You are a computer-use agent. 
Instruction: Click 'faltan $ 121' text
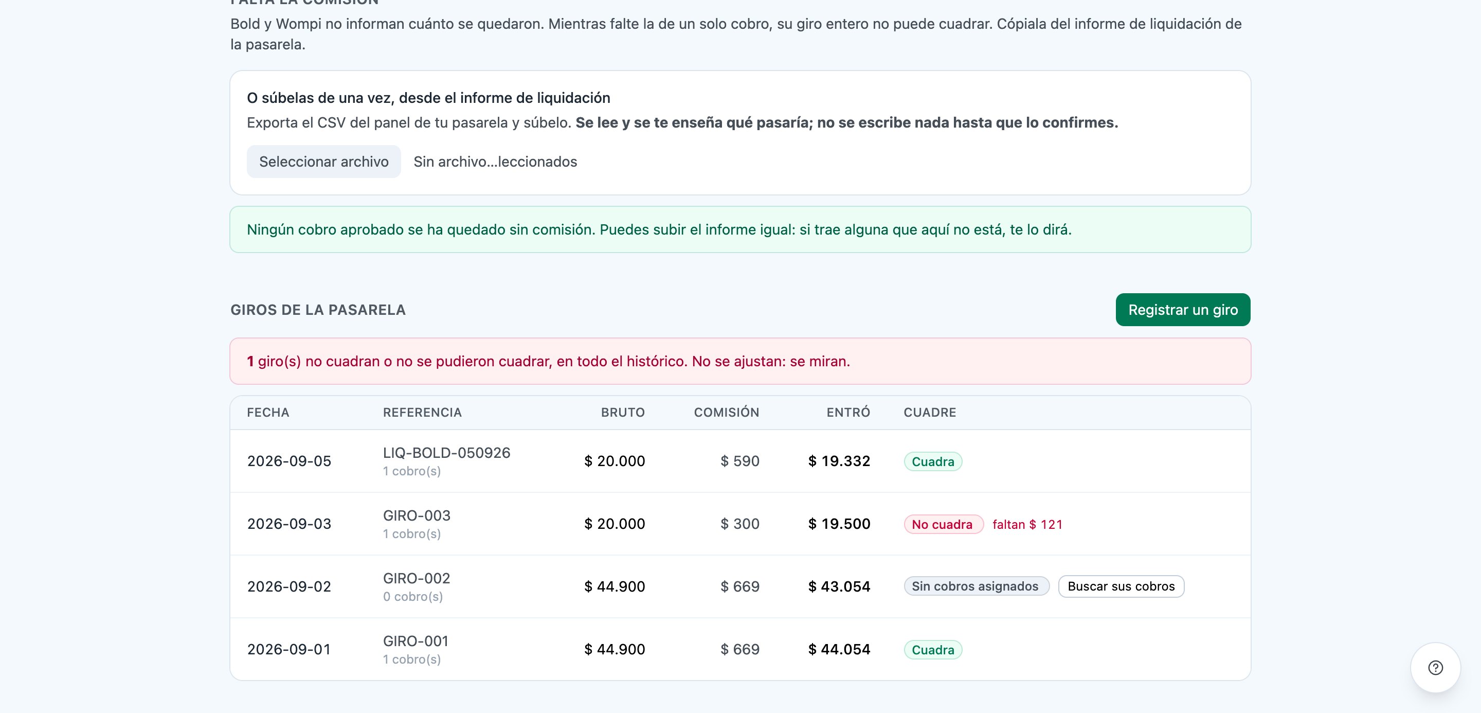[1027, 524]
